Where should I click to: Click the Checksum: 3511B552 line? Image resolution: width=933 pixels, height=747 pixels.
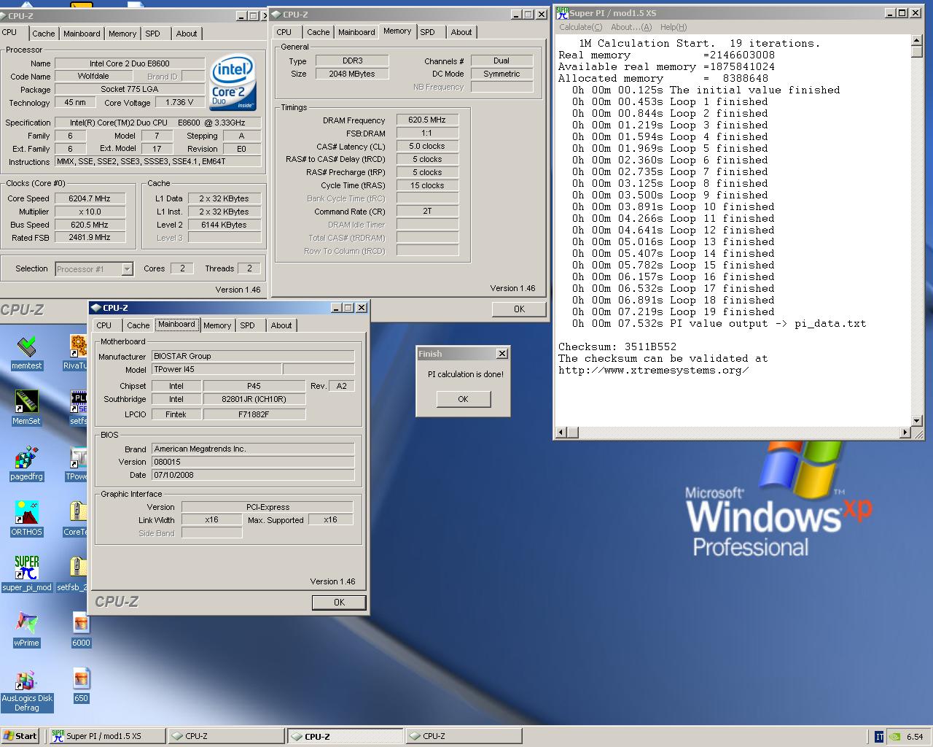[617, 347]
